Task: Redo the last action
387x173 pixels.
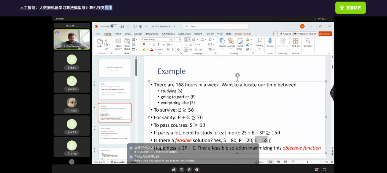Action: point(135,26)
